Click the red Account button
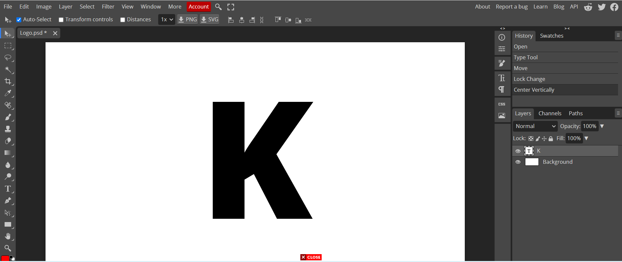The width and height of the screenshot is (622, 262). [199, 7]
